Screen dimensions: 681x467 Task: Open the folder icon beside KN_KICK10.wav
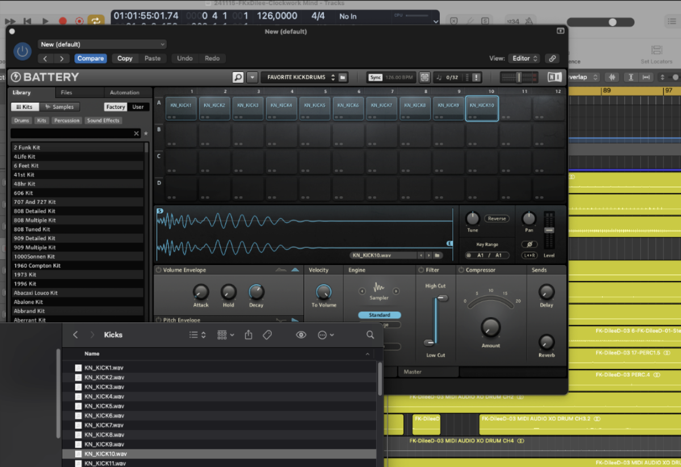437,255
